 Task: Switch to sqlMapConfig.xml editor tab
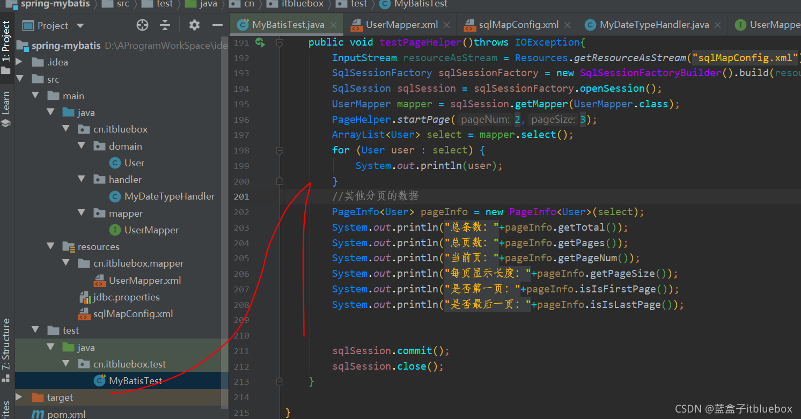click(x=518, y=25)
